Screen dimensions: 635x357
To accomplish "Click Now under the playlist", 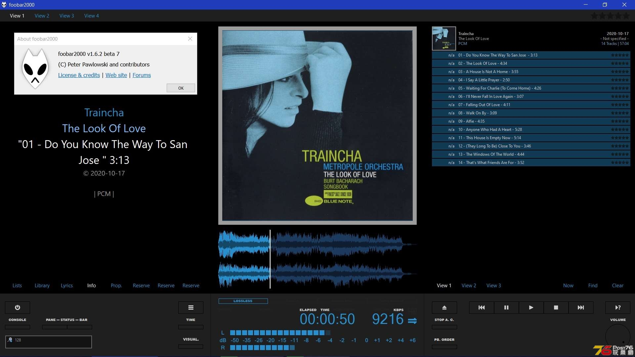I will tap(568, 285).
